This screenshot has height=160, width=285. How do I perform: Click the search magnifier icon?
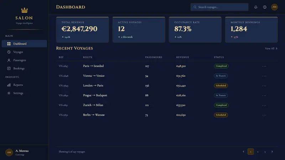195,7
